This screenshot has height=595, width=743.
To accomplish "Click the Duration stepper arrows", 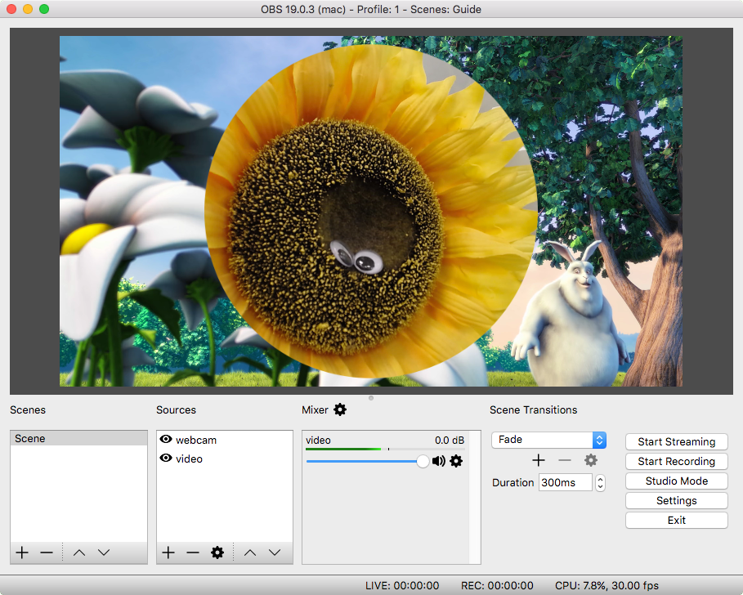I will [x=600, y=483].
